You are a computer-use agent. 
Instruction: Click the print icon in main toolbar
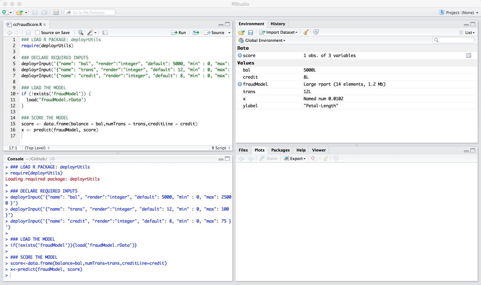[x=56, y=12]
